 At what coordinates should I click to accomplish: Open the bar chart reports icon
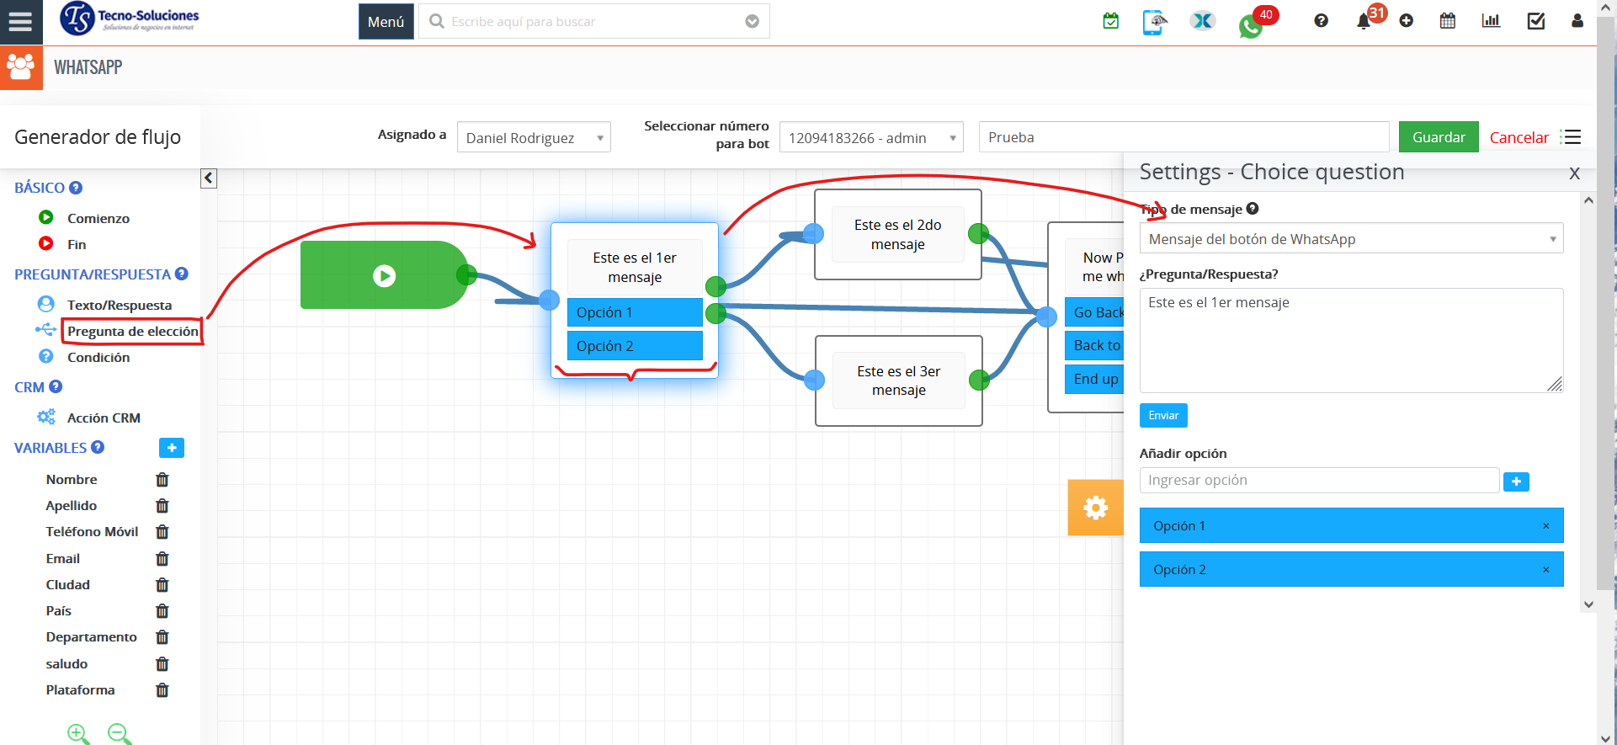pyautogui.click(x=1491, y=21)
